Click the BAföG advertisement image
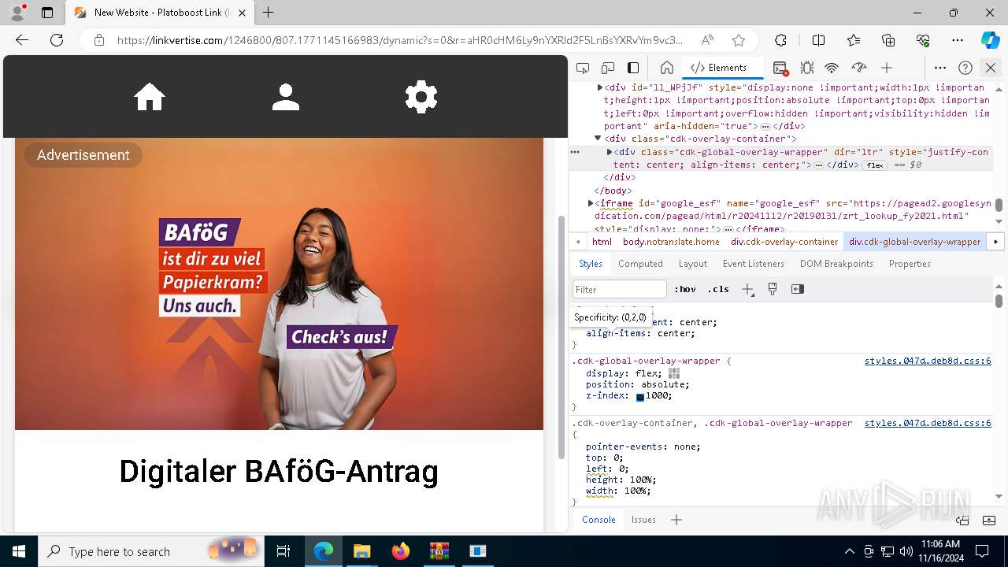 (x=279, y=283)
